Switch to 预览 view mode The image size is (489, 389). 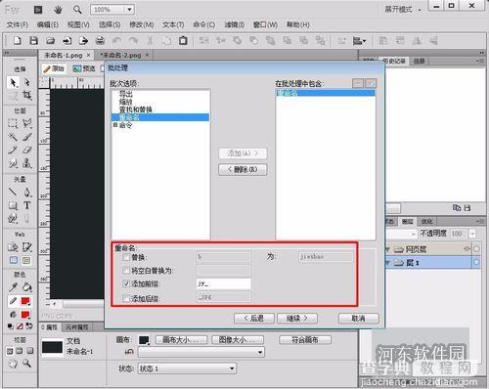[x=84, y=68]
